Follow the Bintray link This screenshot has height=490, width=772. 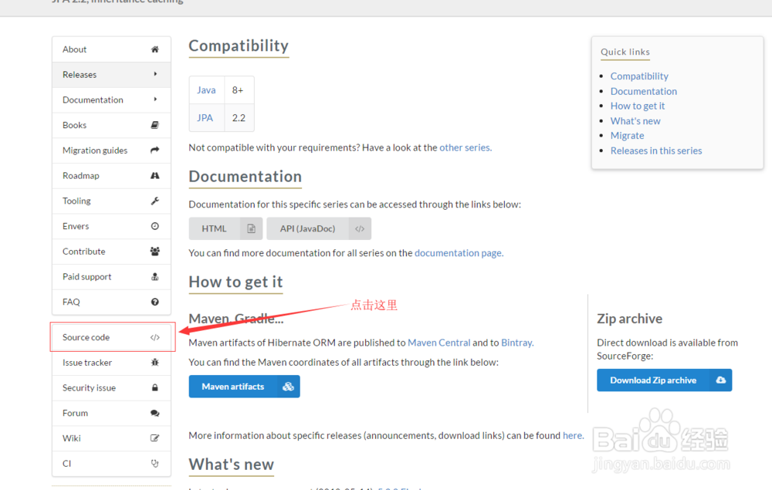point(516,343)
